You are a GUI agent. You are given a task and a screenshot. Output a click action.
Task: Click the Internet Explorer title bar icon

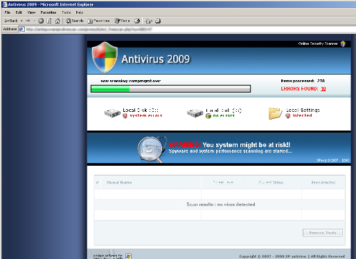coord(5,4)
